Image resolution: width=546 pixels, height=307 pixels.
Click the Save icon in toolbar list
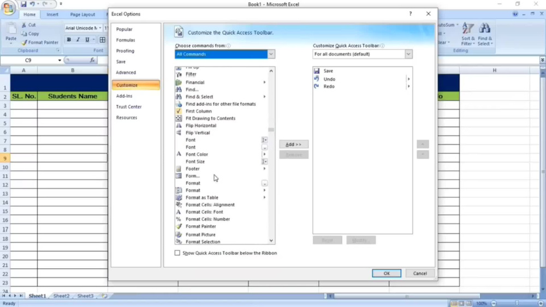[x=317, y=71]
